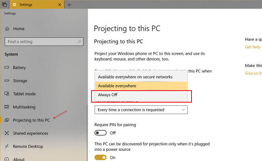
Task: Click the Give us feedback link
Action: [x=253, y=73]
